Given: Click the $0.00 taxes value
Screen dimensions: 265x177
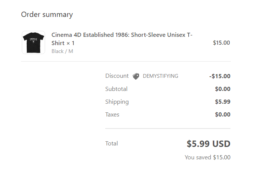Looking at the screenshot, I should [x=223, y=115].
